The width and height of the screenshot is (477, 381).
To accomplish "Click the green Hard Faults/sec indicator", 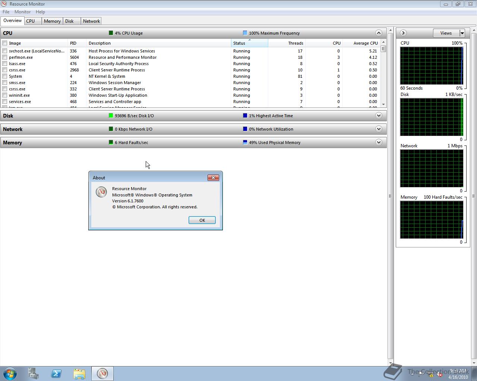I will pos(111,143).
